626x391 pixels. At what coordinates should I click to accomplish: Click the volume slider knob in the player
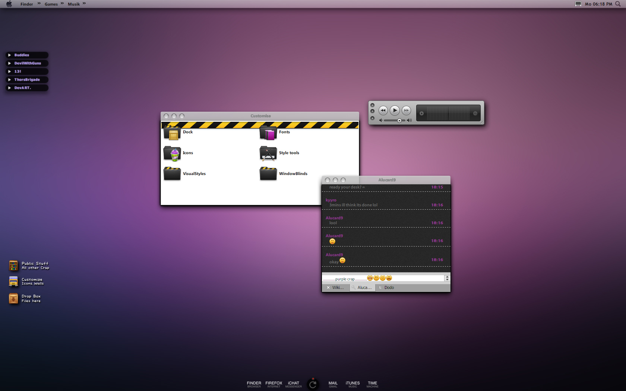click(x=399, y=121)
